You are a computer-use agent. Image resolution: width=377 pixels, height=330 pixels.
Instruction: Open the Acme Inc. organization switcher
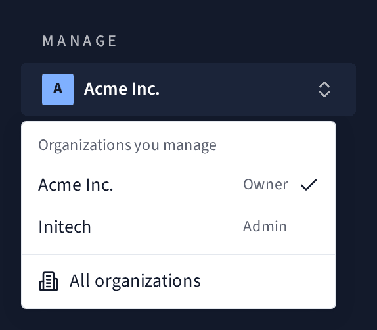(x=188, y=89)
